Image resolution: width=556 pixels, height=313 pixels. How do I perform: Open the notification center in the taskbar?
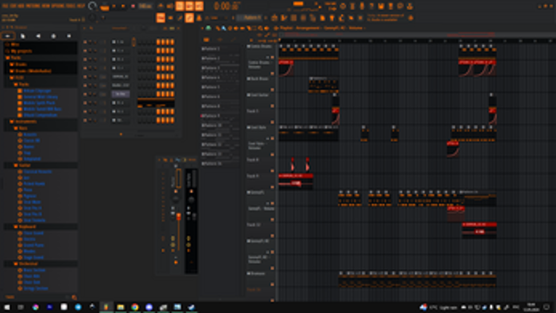coord(547,307)
